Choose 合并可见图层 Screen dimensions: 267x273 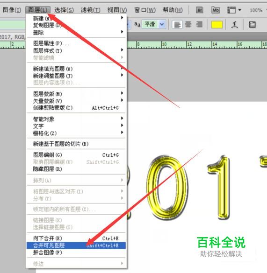pyautogui.click(x=76, y=245)
